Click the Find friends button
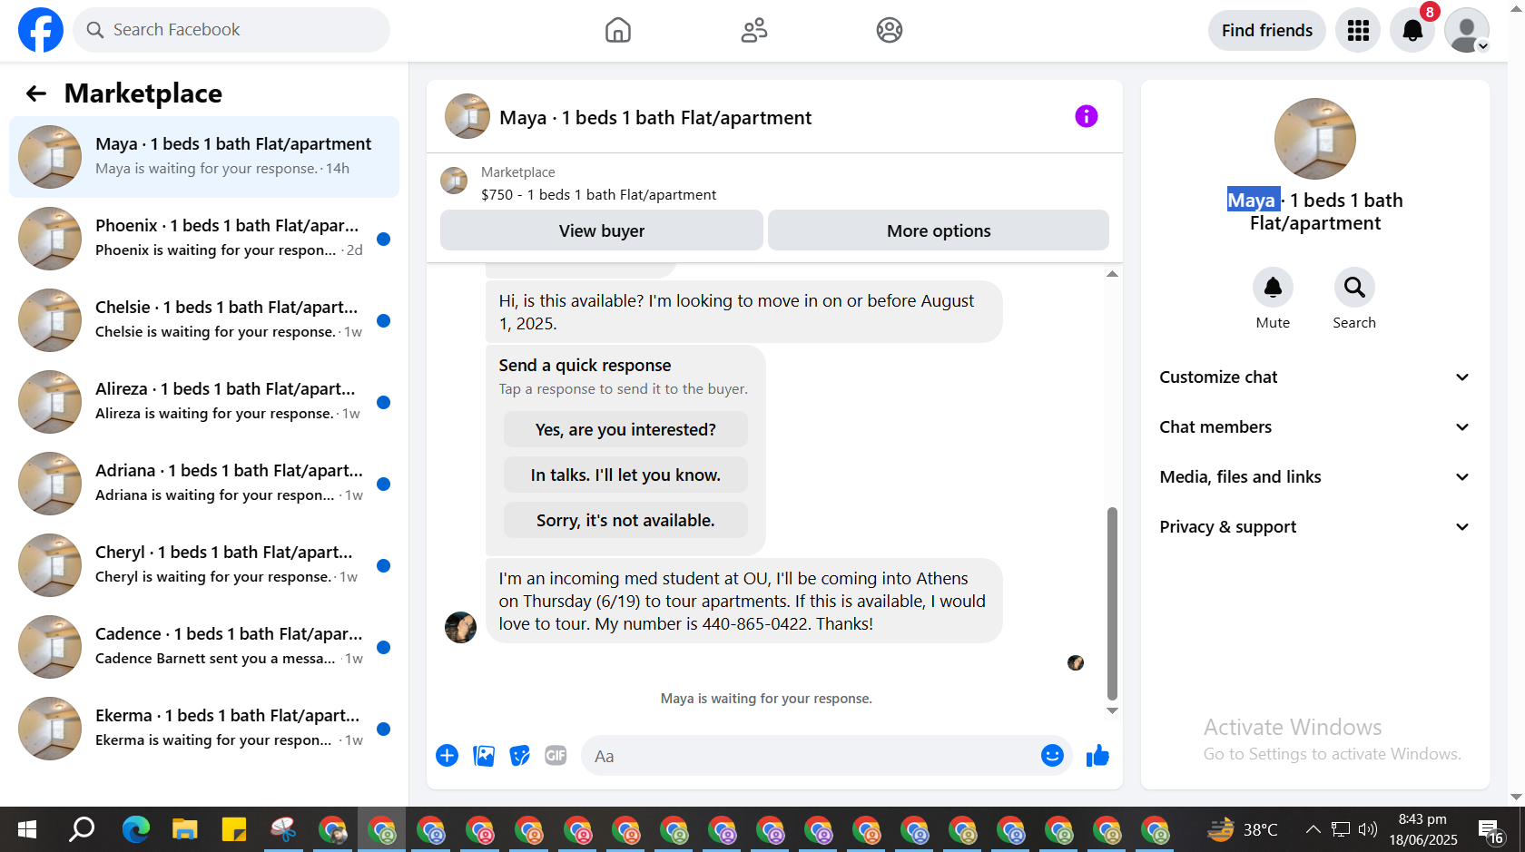Image resolution: width=1525 pixels, height=852 pixels. [1267, 30]
